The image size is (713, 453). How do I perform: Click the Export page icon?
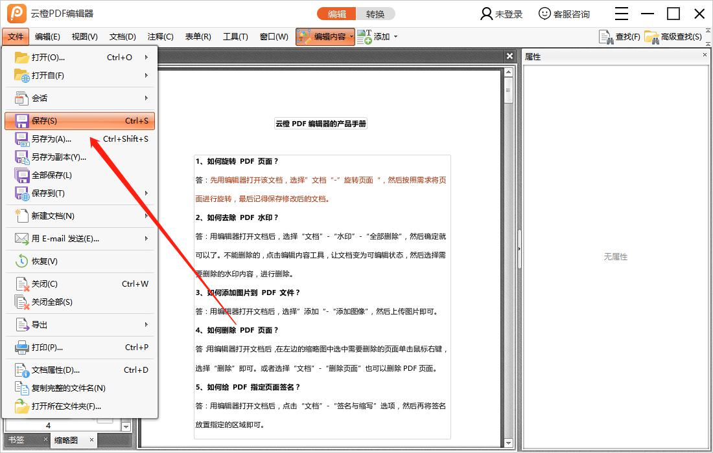click(22, 325)
